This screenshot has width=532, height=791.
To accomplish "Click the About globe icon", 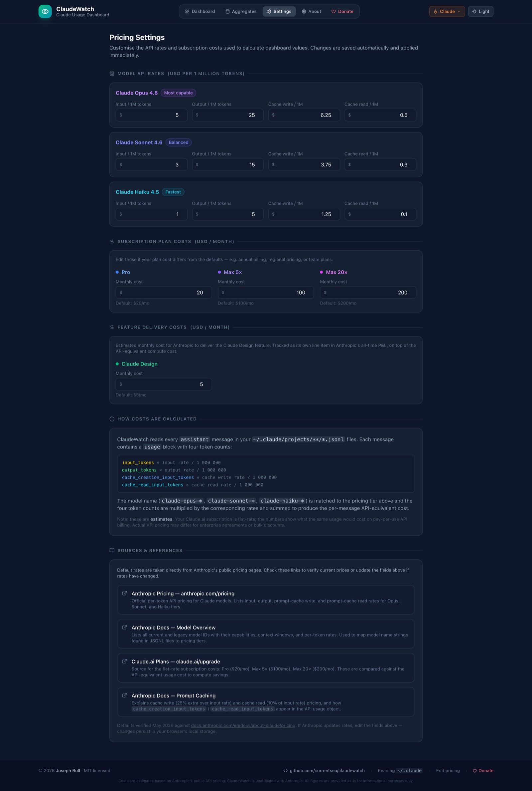I will [x=304, y=12].
